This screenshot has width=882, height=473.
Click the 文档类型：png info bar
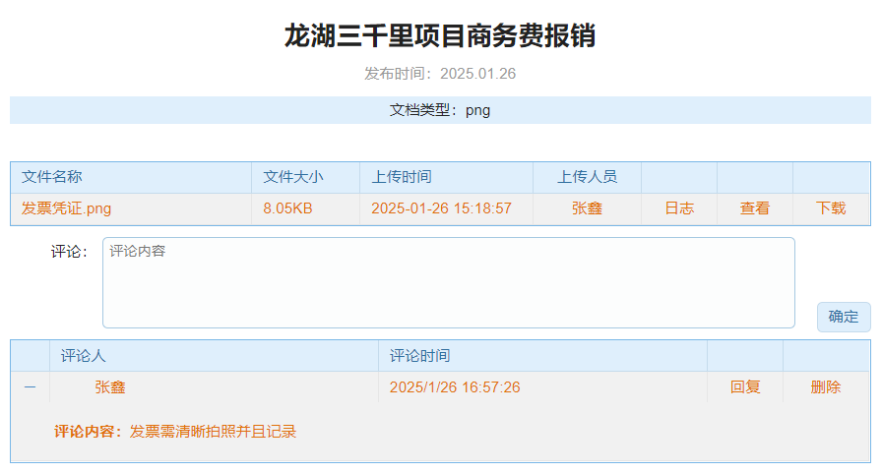(440, 110)
